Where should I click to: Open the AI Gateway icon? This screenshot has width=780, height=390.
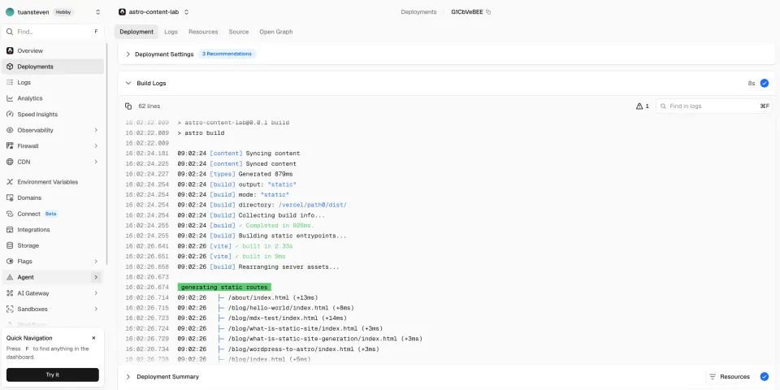10,293
